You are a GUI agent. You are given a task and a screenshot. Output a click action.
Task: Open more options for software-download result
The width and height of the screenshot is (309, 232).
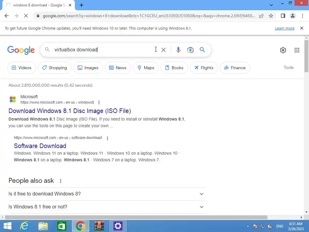tap(107, 138)
